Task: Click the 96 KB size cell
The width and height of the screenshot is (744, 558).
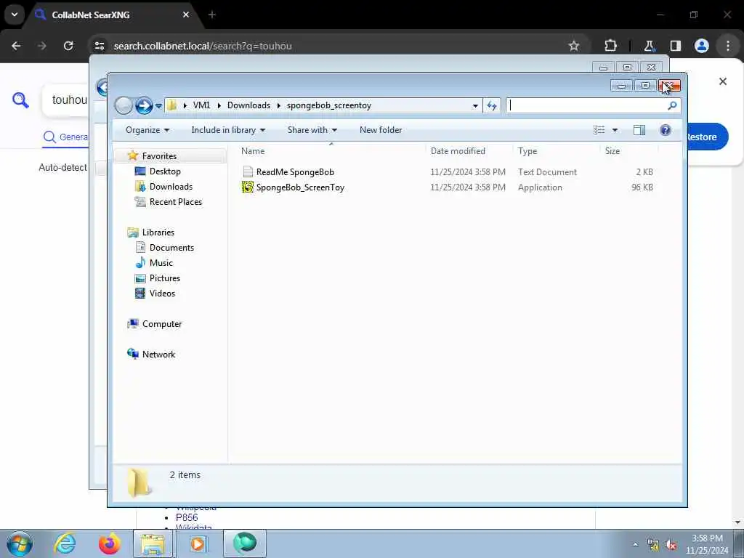Action: click(x=642, y=187)
